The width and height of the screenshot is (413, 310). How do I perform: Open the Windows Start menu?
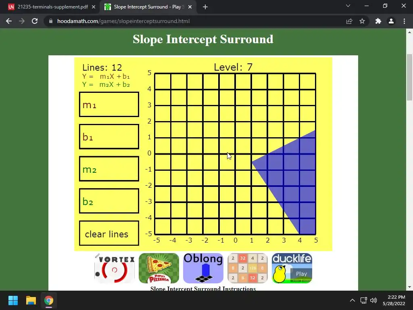(x=13, y=300)
